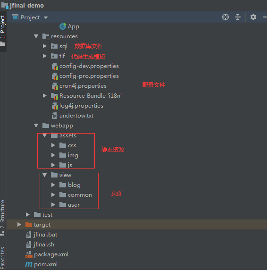Expand the img folder arrow

pyautogui.click(x=53, y=155)
